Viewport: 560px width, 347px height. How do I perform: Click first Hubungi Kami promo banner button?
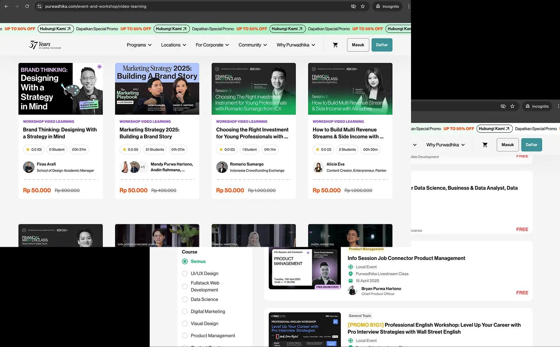coord(56,29)
